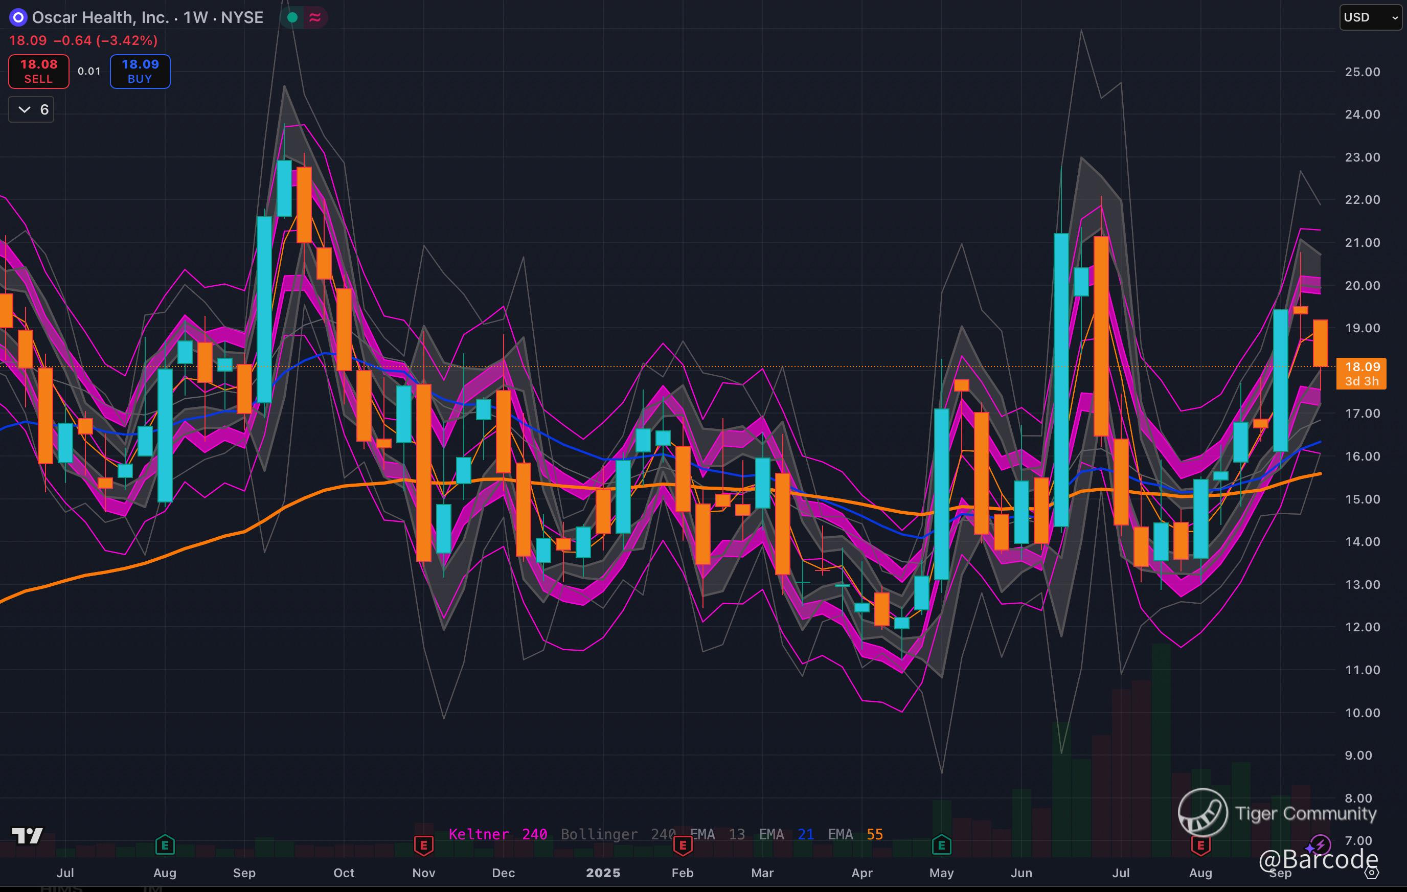This screenshot has height=892, width=1407.
Task: Click the pink approximate-data icon
Action: (x=315, y=17)
